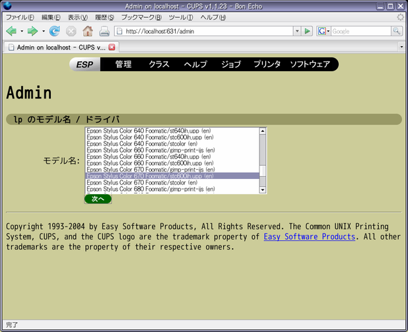Click the green Forward arrow icon
Screen dimensions: 408x332
coord(33,31)
